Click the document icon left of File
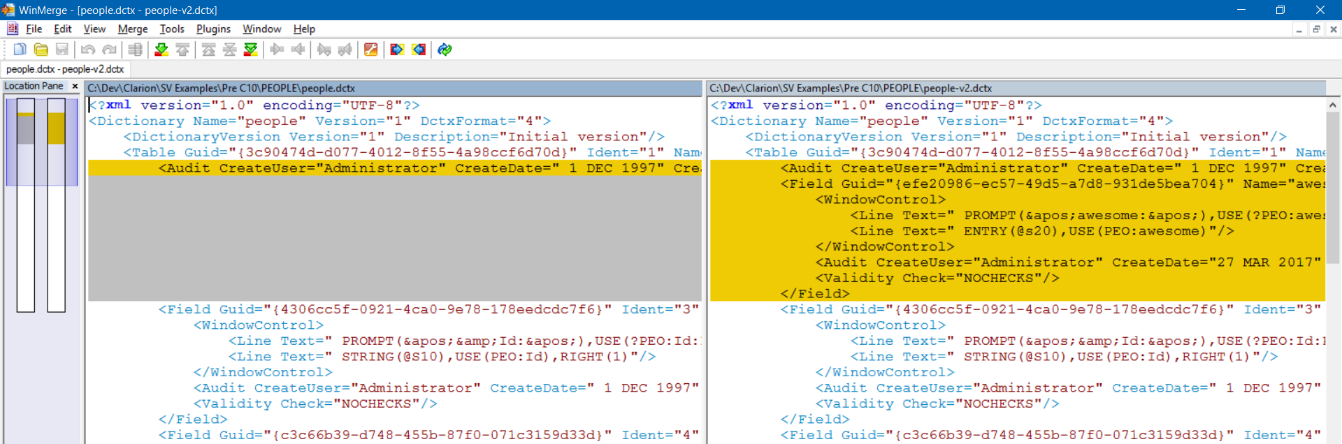 [13, 29]
